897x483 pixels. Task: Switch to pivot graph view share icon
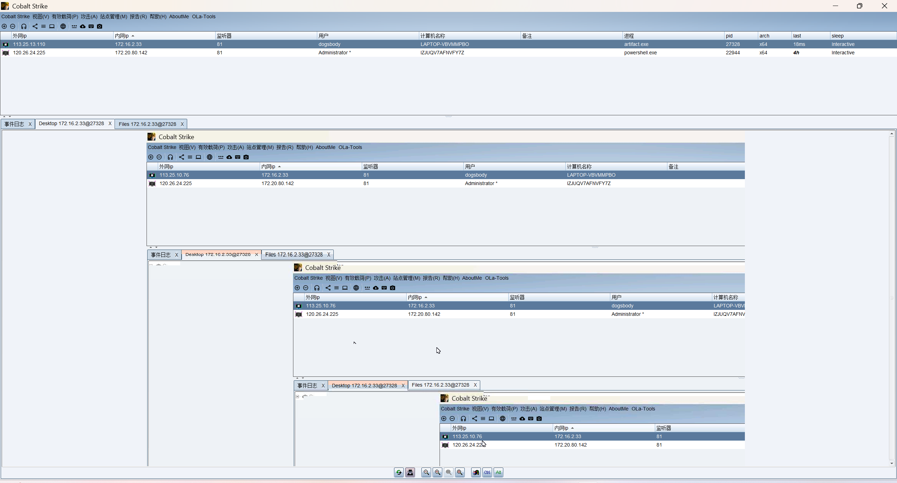coord(35,26)
